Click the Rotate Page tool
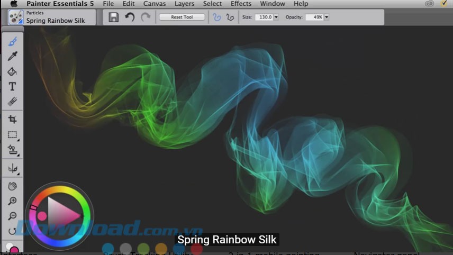The height and width of the screenshot is (255, 453). (x=12, y=231)
